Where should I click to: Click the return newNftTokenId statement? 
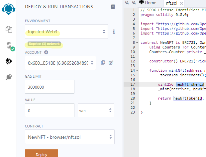[181, 98]
